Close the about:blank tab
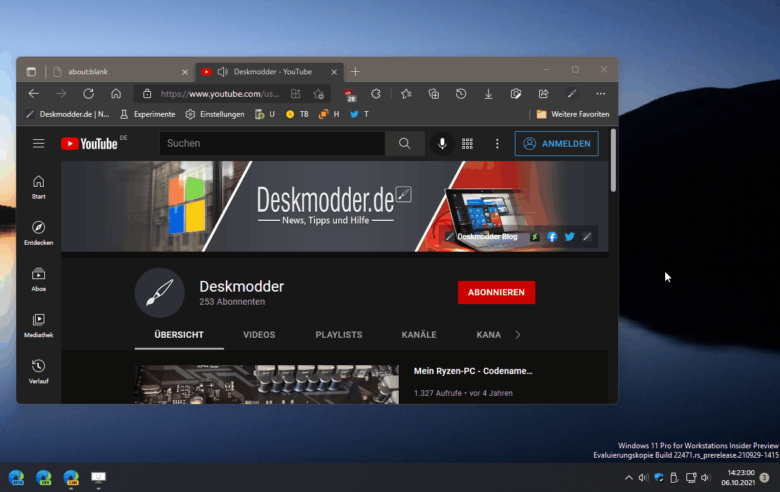Screen dimensions: 780x492 185,72
